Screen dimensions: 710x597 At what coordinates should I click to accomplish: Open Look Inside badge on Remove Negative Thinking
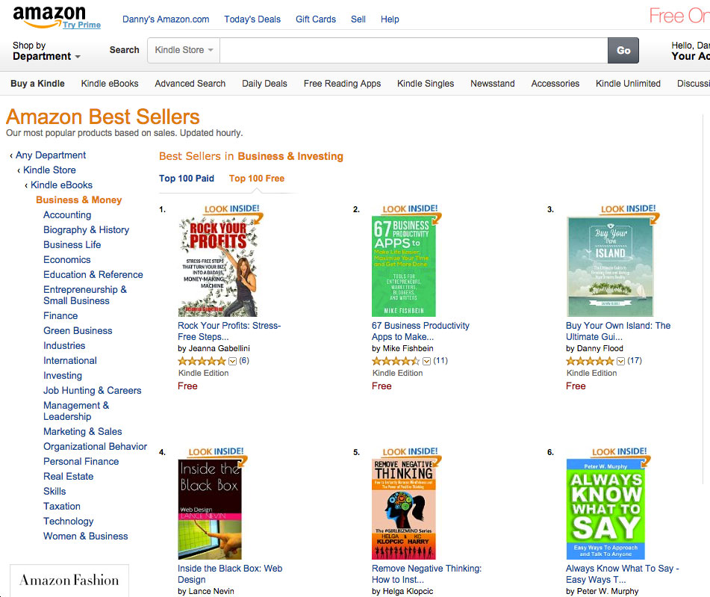pyautogui.click(x=410, y=452)
